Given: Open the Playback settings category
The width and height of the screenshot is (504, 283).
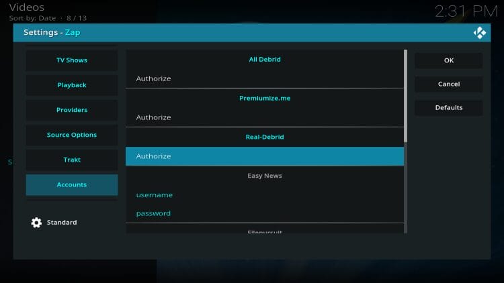Looking at the screenshot, I should 72,85.
